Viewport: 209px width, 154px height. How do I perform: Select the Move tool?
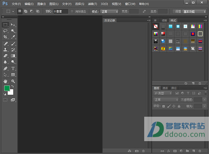click(x=13, y=25)
